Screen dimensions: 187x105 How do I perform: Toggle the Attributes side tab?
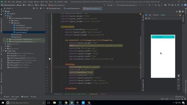point(183,19)
